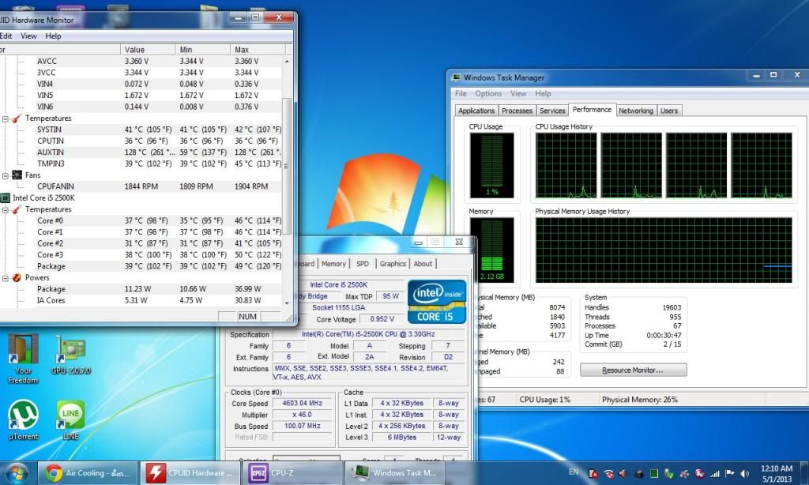Collapse the Powers tree node
The width and height of the screenshot is (809, 485).
point(5,277)
